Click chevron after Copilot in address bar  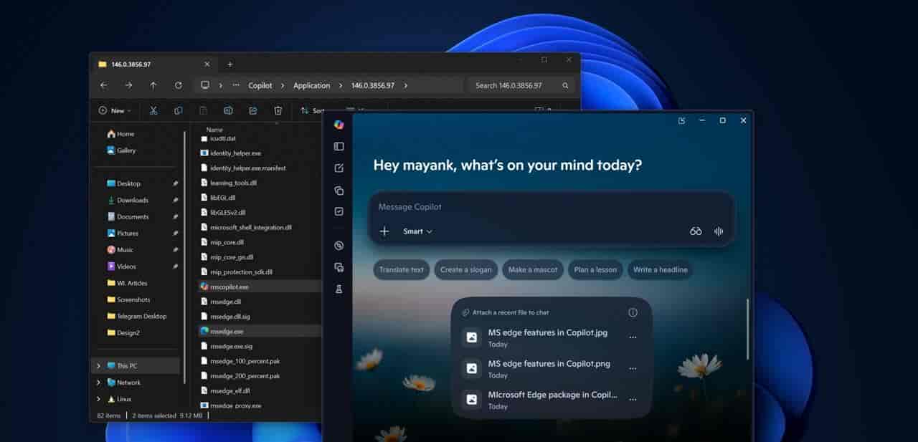click(x=283, y=85)
